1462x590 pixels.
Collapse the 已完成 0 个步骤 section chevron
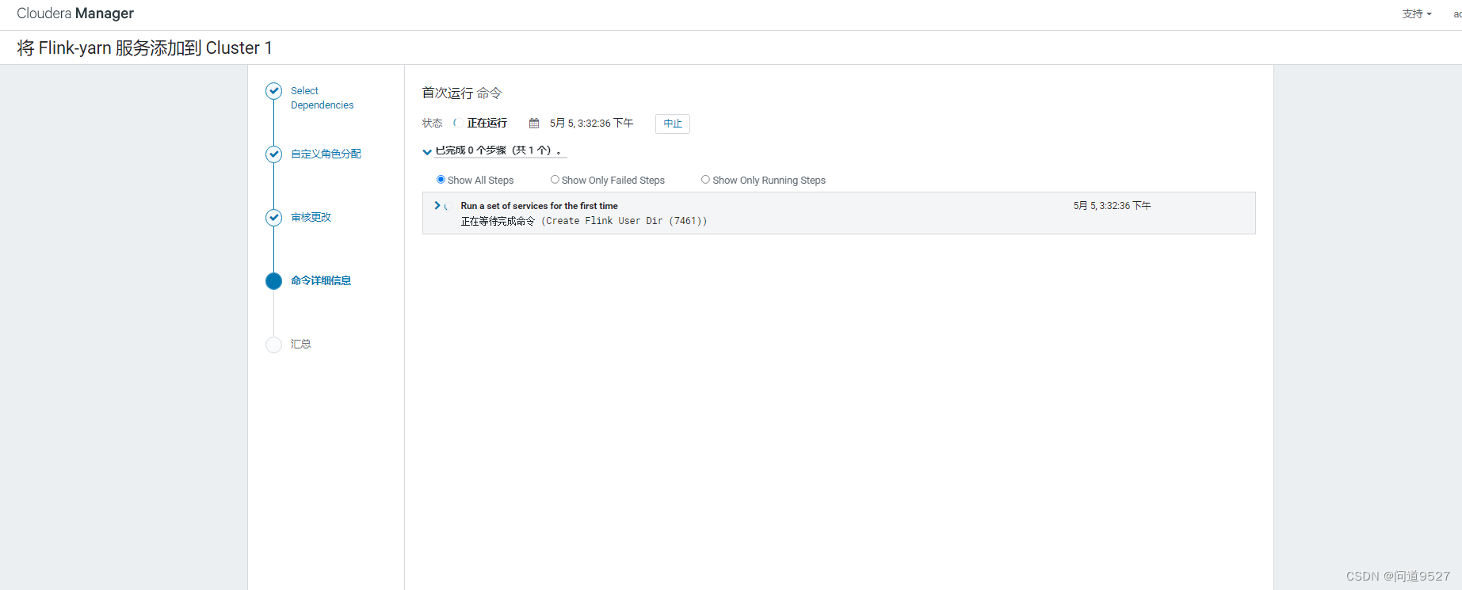point(427,151)
